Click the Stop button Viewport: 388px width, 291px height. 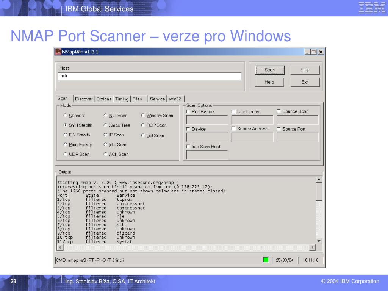click(305, 70)
